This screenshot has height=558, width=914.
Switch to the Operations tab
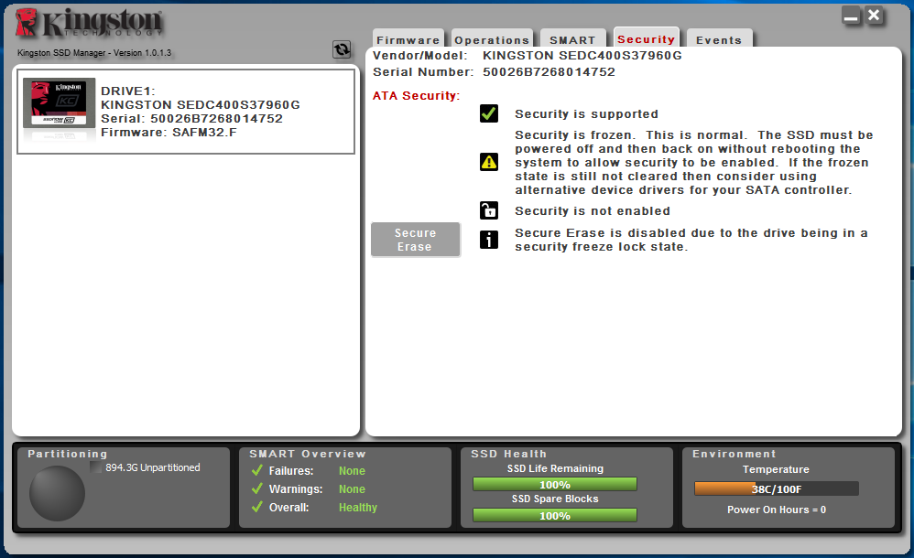492,39
